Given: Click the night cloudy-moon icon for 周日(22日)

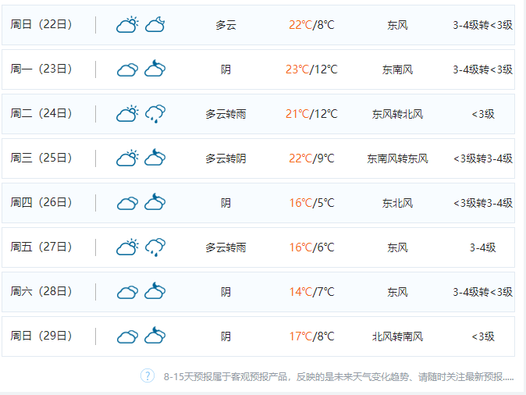Looking at the screenshot, I should [155, 24].
